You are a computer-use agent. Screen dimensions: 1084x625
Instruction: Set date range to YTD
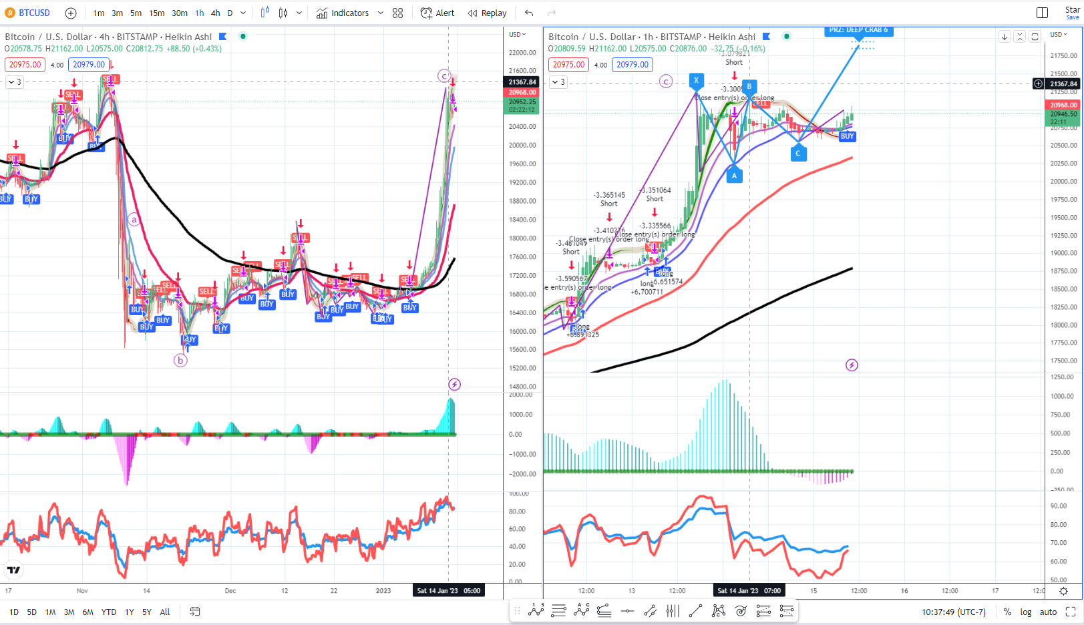(x=109, y=612)
